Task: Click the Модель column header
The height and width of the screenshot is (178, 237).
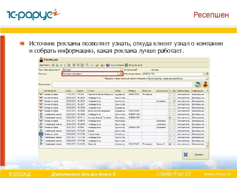Action: [135, 91]
